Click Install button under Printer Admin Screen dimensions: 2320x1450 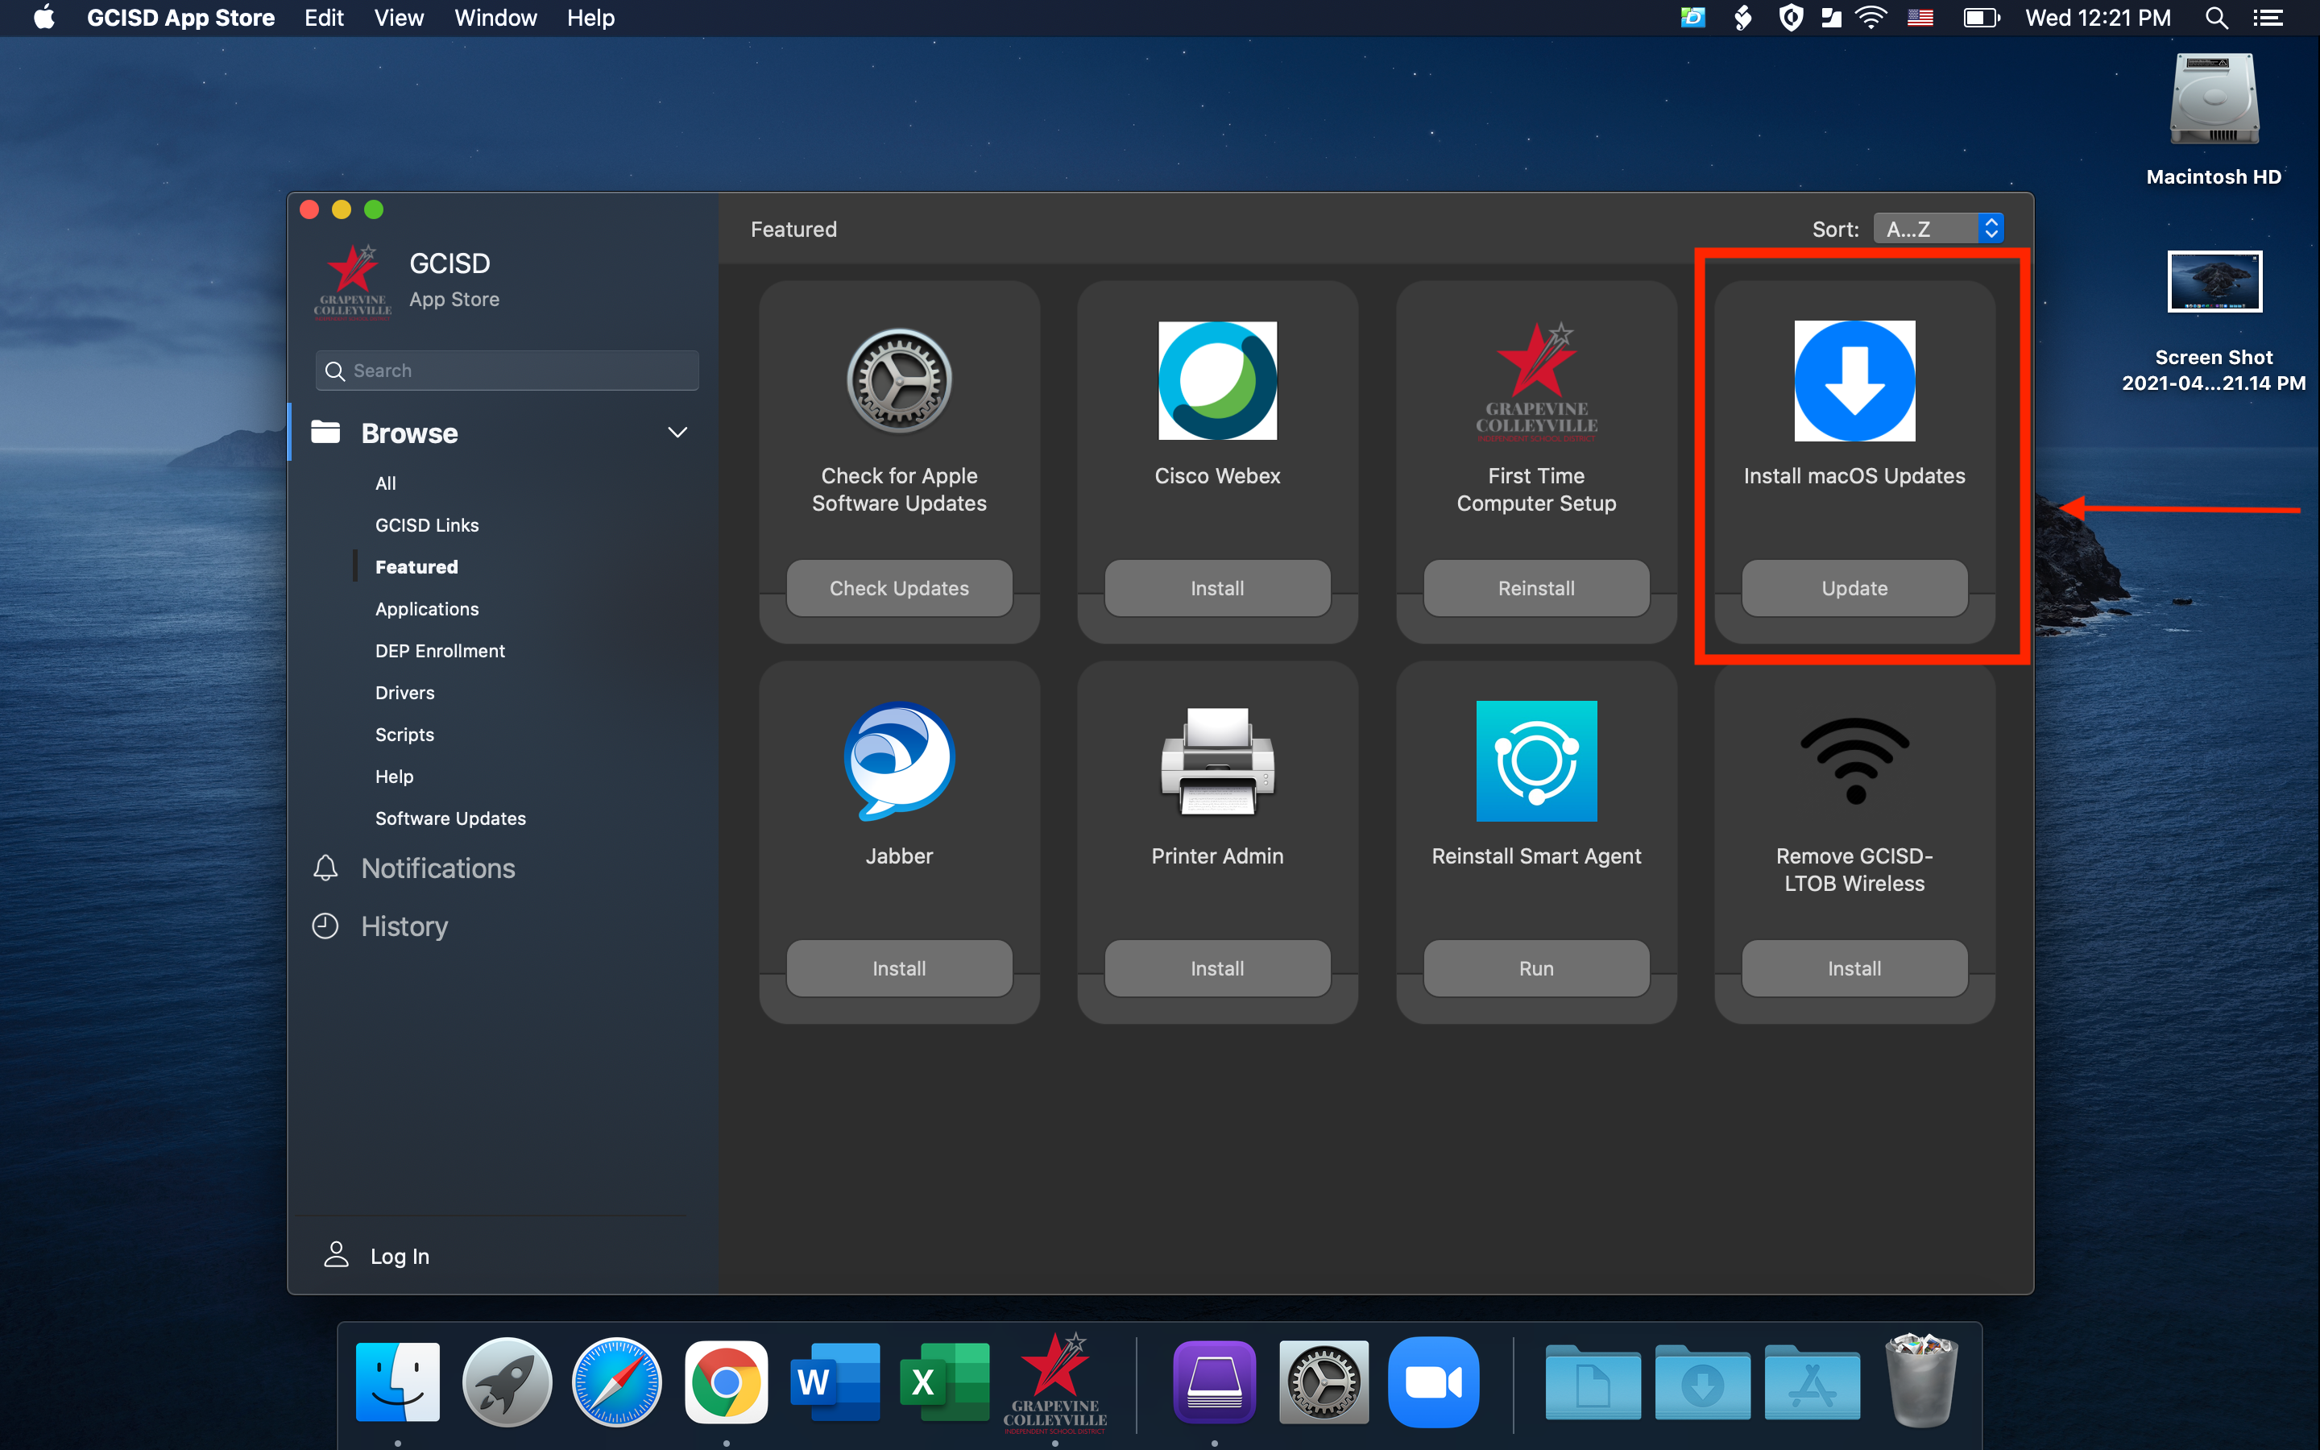click(1217, 968)
